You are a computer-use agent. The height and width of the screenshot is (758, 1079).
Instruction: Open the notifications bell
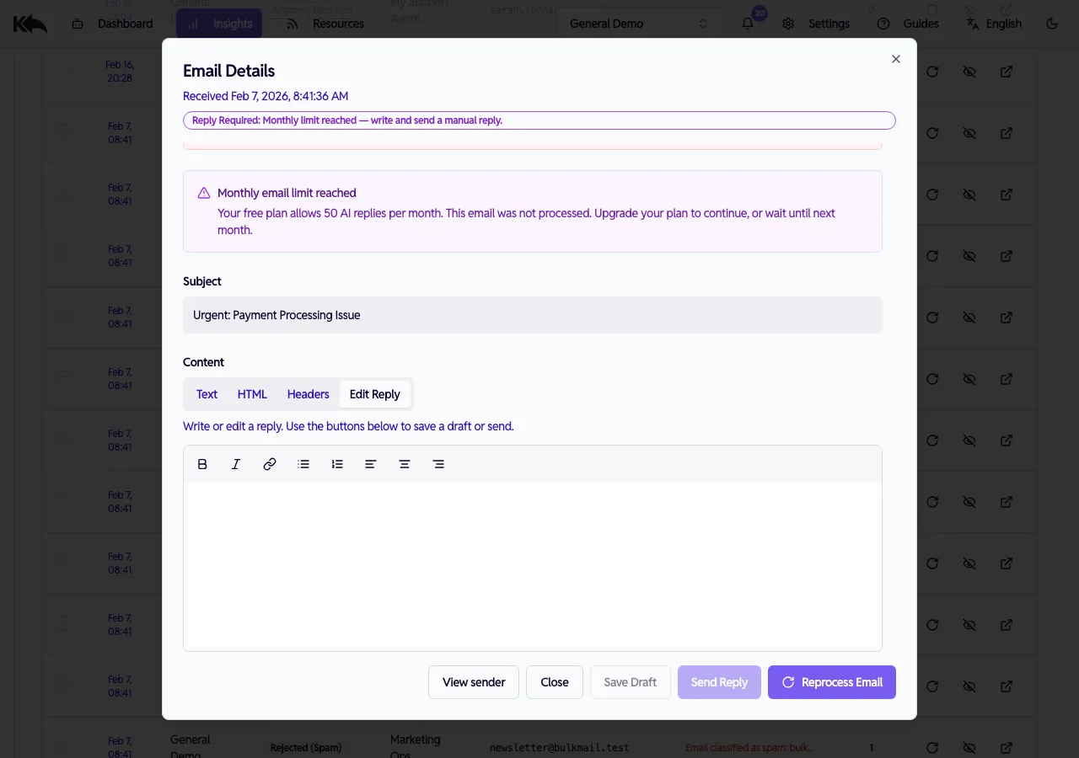coord(747,24)
